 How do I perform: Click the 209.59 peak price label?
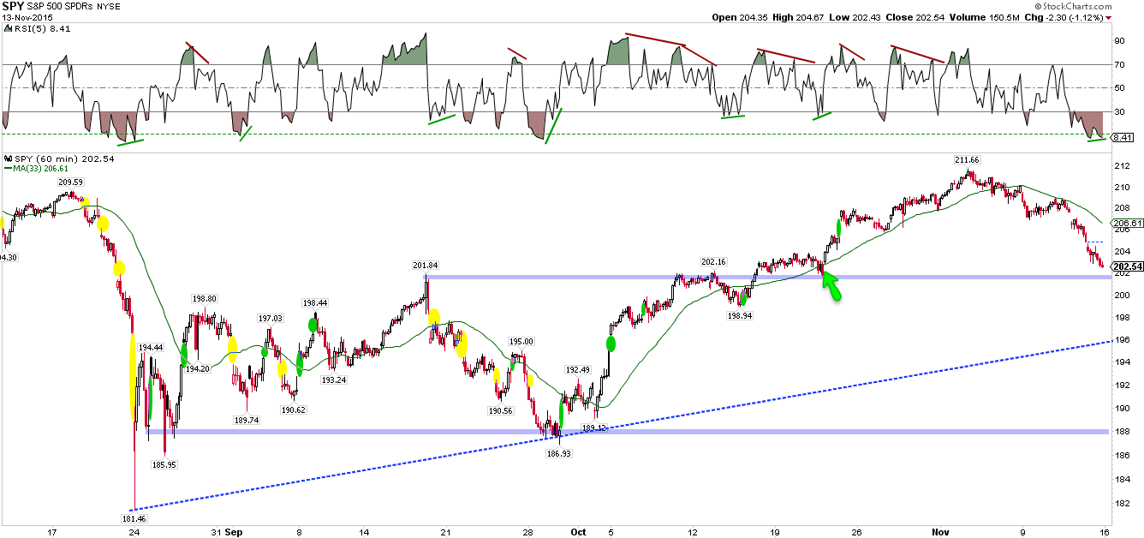click(x=69, y=182)
